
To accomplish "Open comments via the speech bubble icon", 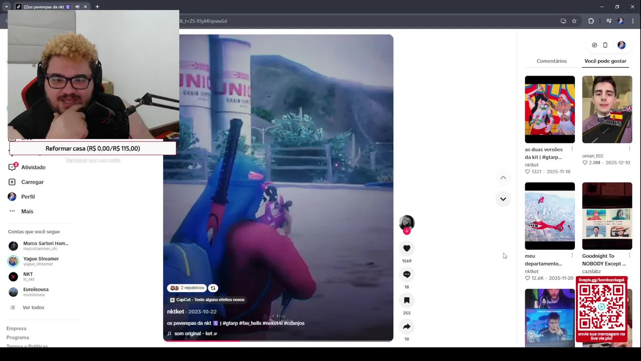I will point(407,274).
